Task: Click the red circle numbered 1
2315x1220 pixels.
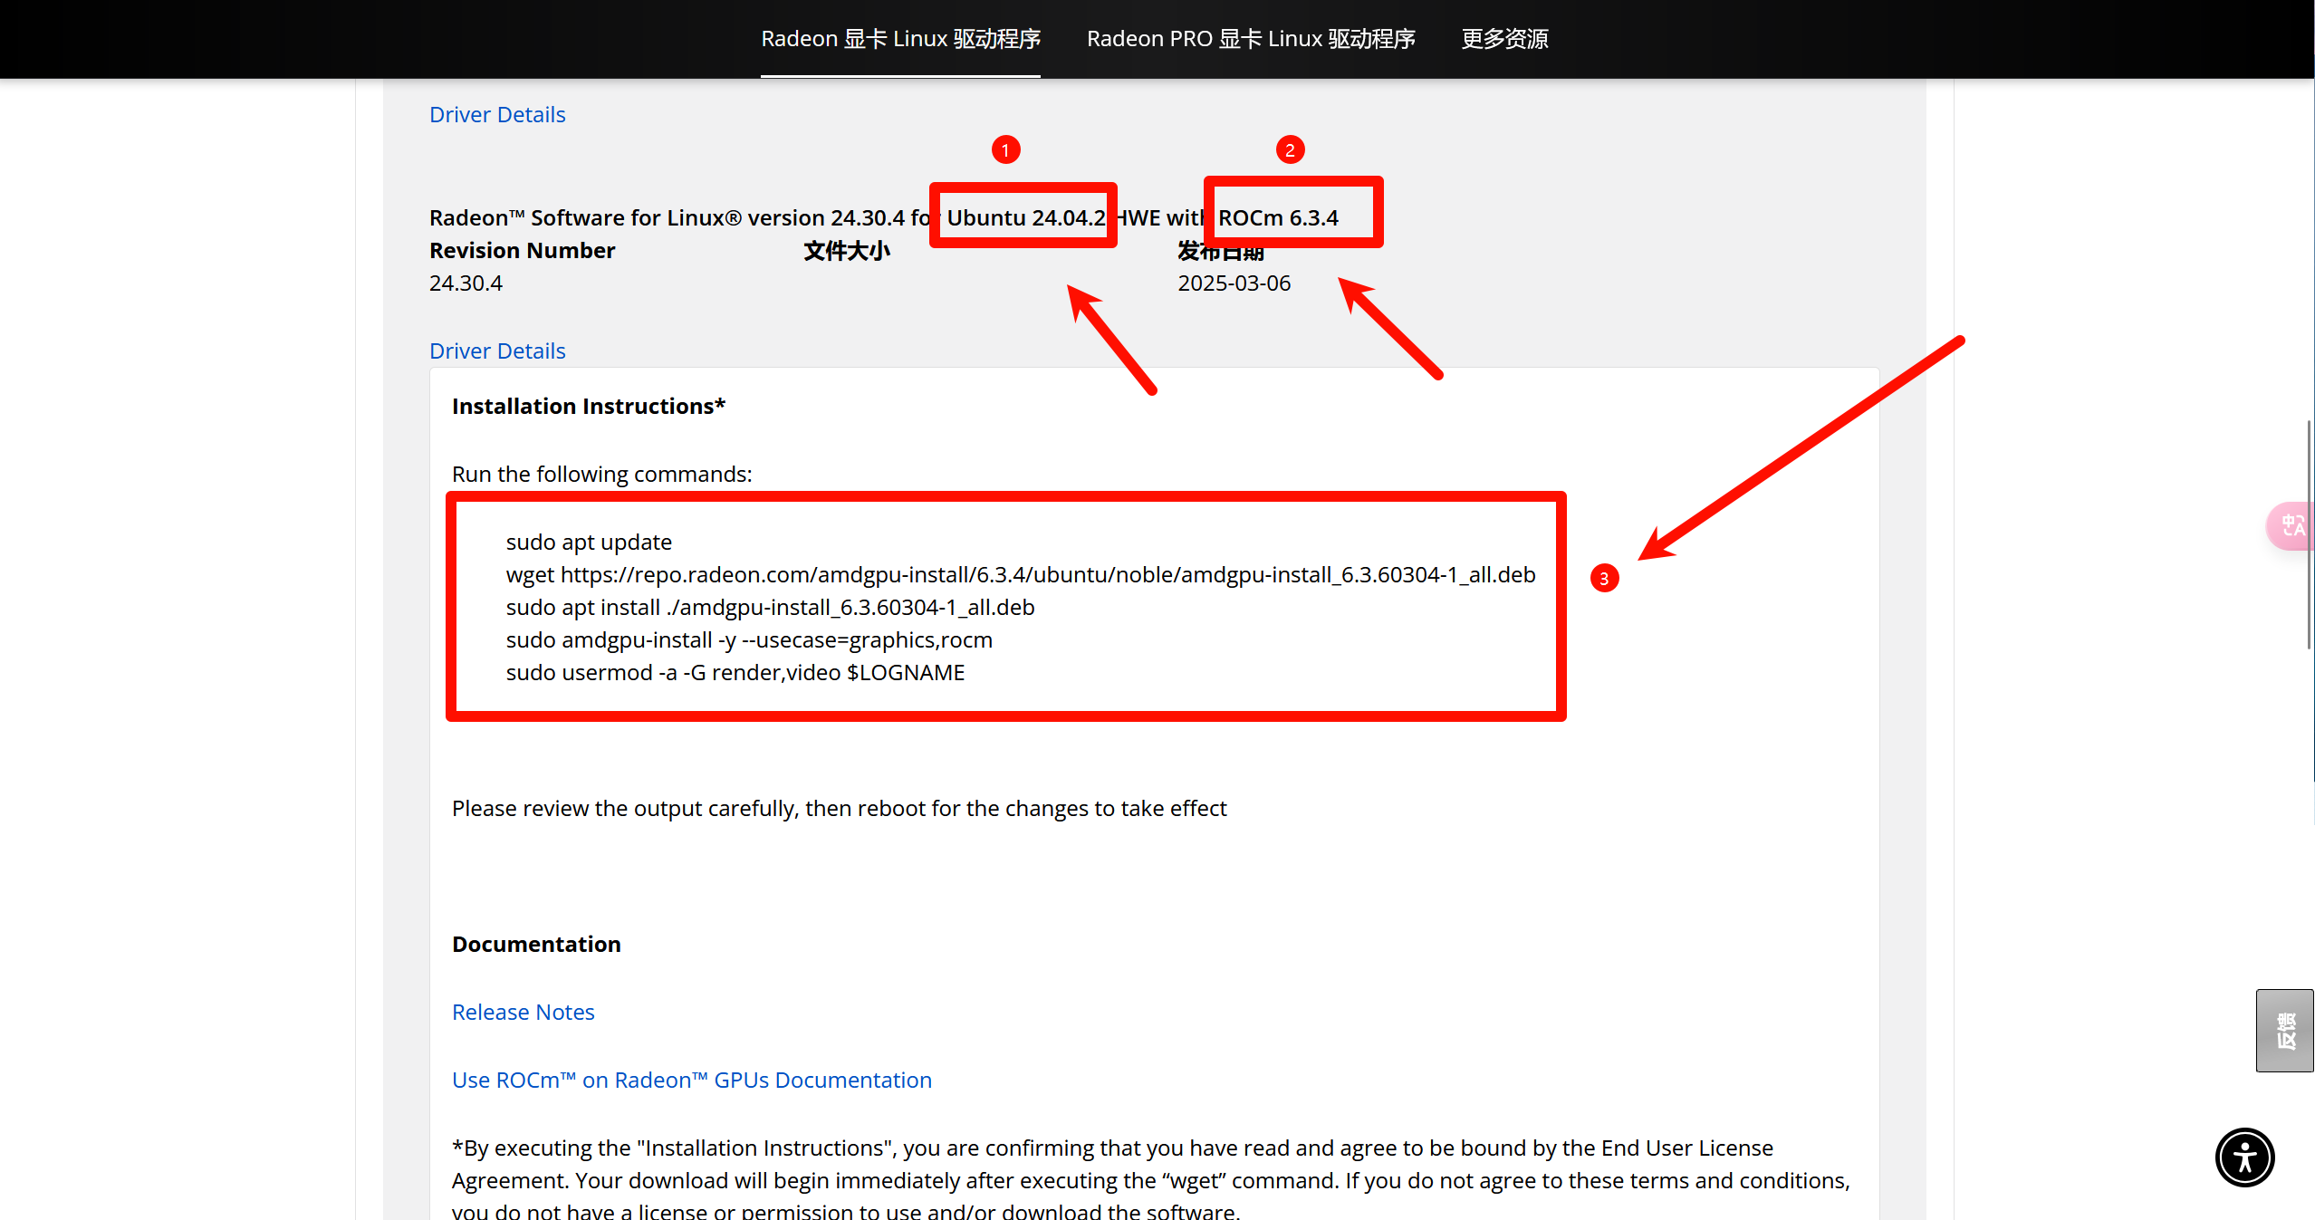Action: coord(1005,149)
